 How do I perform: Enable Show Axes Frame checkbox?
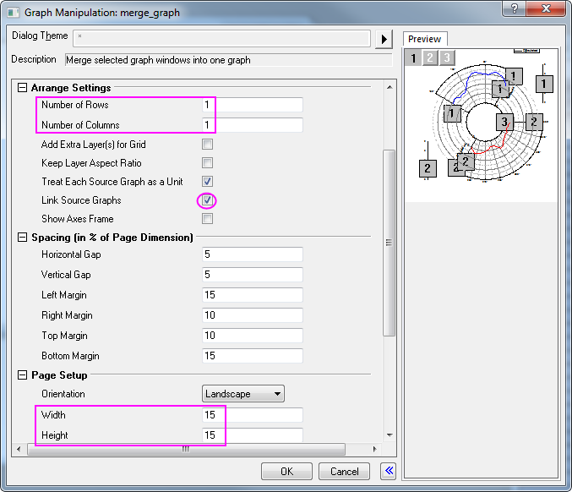click(207, 219)
